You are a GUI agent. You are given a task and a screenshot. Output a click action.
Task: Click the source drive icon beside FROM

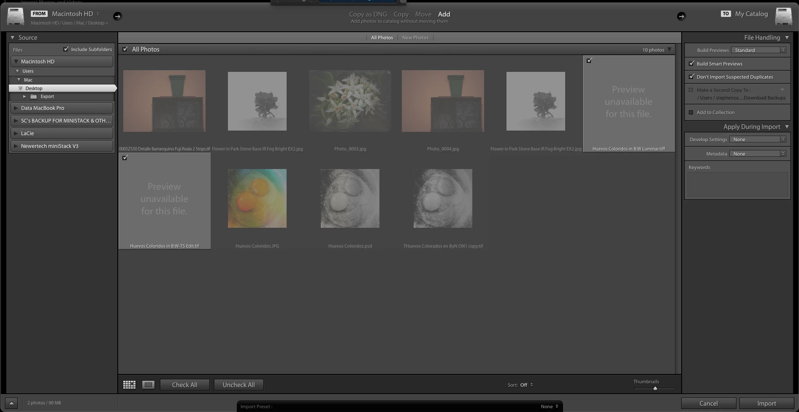tap(16, 17)
